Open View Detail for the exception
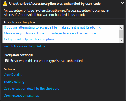The image size is (126, 101). pos(13,75)
